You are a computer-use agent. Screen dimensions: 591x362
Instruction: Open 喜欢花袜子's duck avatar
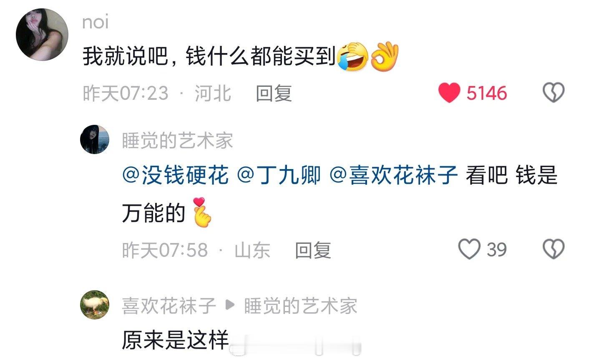[x=95, y=305]
